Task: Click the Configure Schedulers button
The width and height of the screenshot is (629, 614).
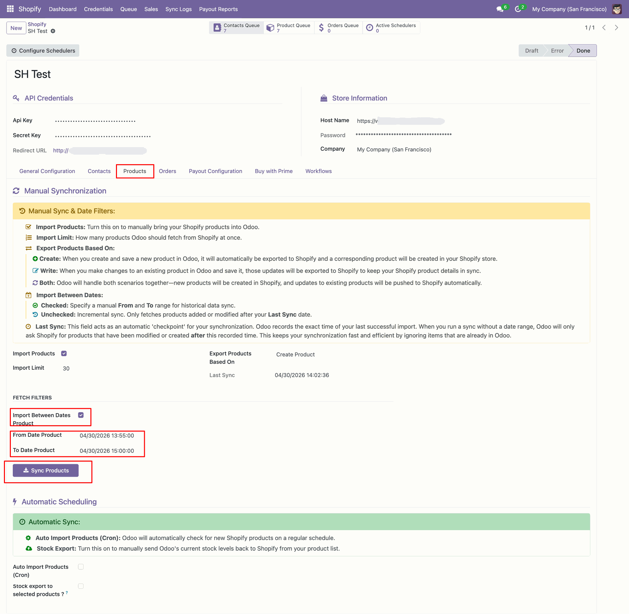Action: (x=43, y=50)
